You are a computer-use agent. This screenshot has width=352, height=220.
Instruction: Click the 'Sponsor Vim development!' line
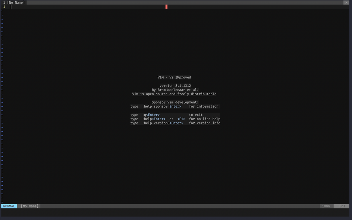pyautogui.click(x=175, y=102)
